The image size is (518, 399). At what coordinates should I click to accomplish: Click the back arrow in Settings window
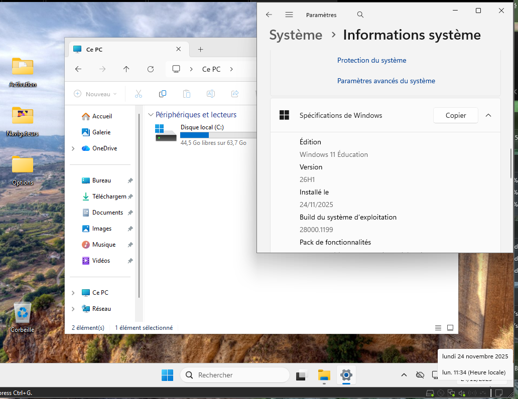[269, 15]
